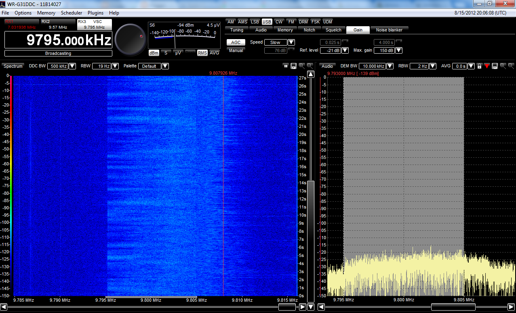Viewport: 516px width, 313px height.
Task: Zoom out of the demodulator spectrum
Action: point(511,66)
